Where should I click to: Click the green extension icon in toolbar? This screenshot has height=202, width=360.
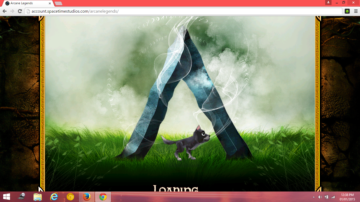coord(347,11)
